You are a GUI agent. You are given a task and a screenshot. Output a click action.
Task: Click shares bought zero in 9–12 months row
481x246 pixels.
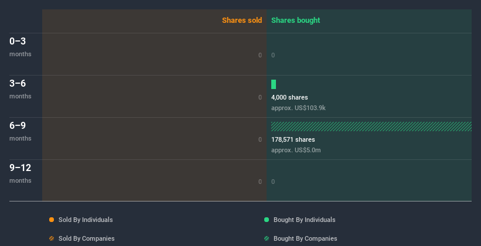tap(273, 182)
